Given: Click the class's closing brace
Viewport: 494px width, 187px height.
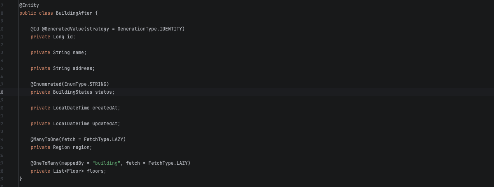Looking at the screenshot, I should tap(21, 179).
